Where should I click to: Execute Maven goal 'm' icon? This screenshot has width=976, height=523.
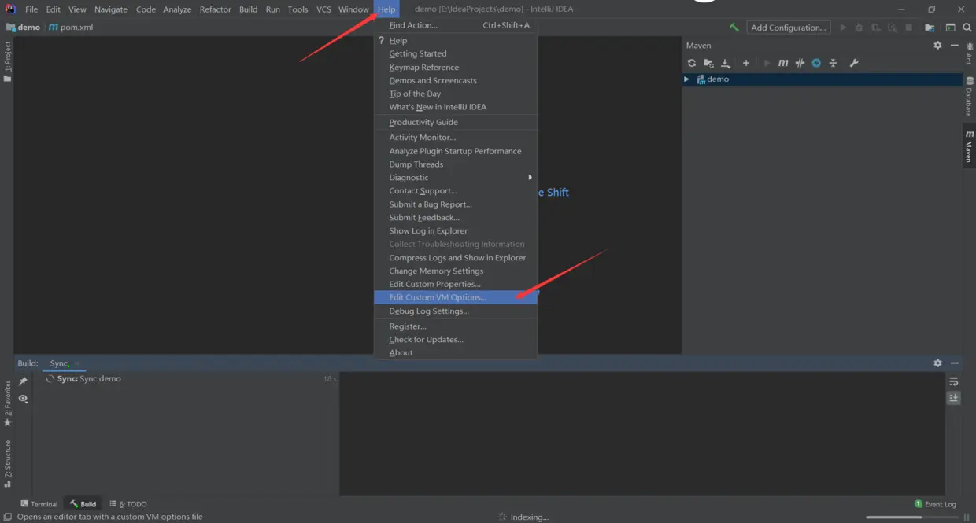coord(783,63)
